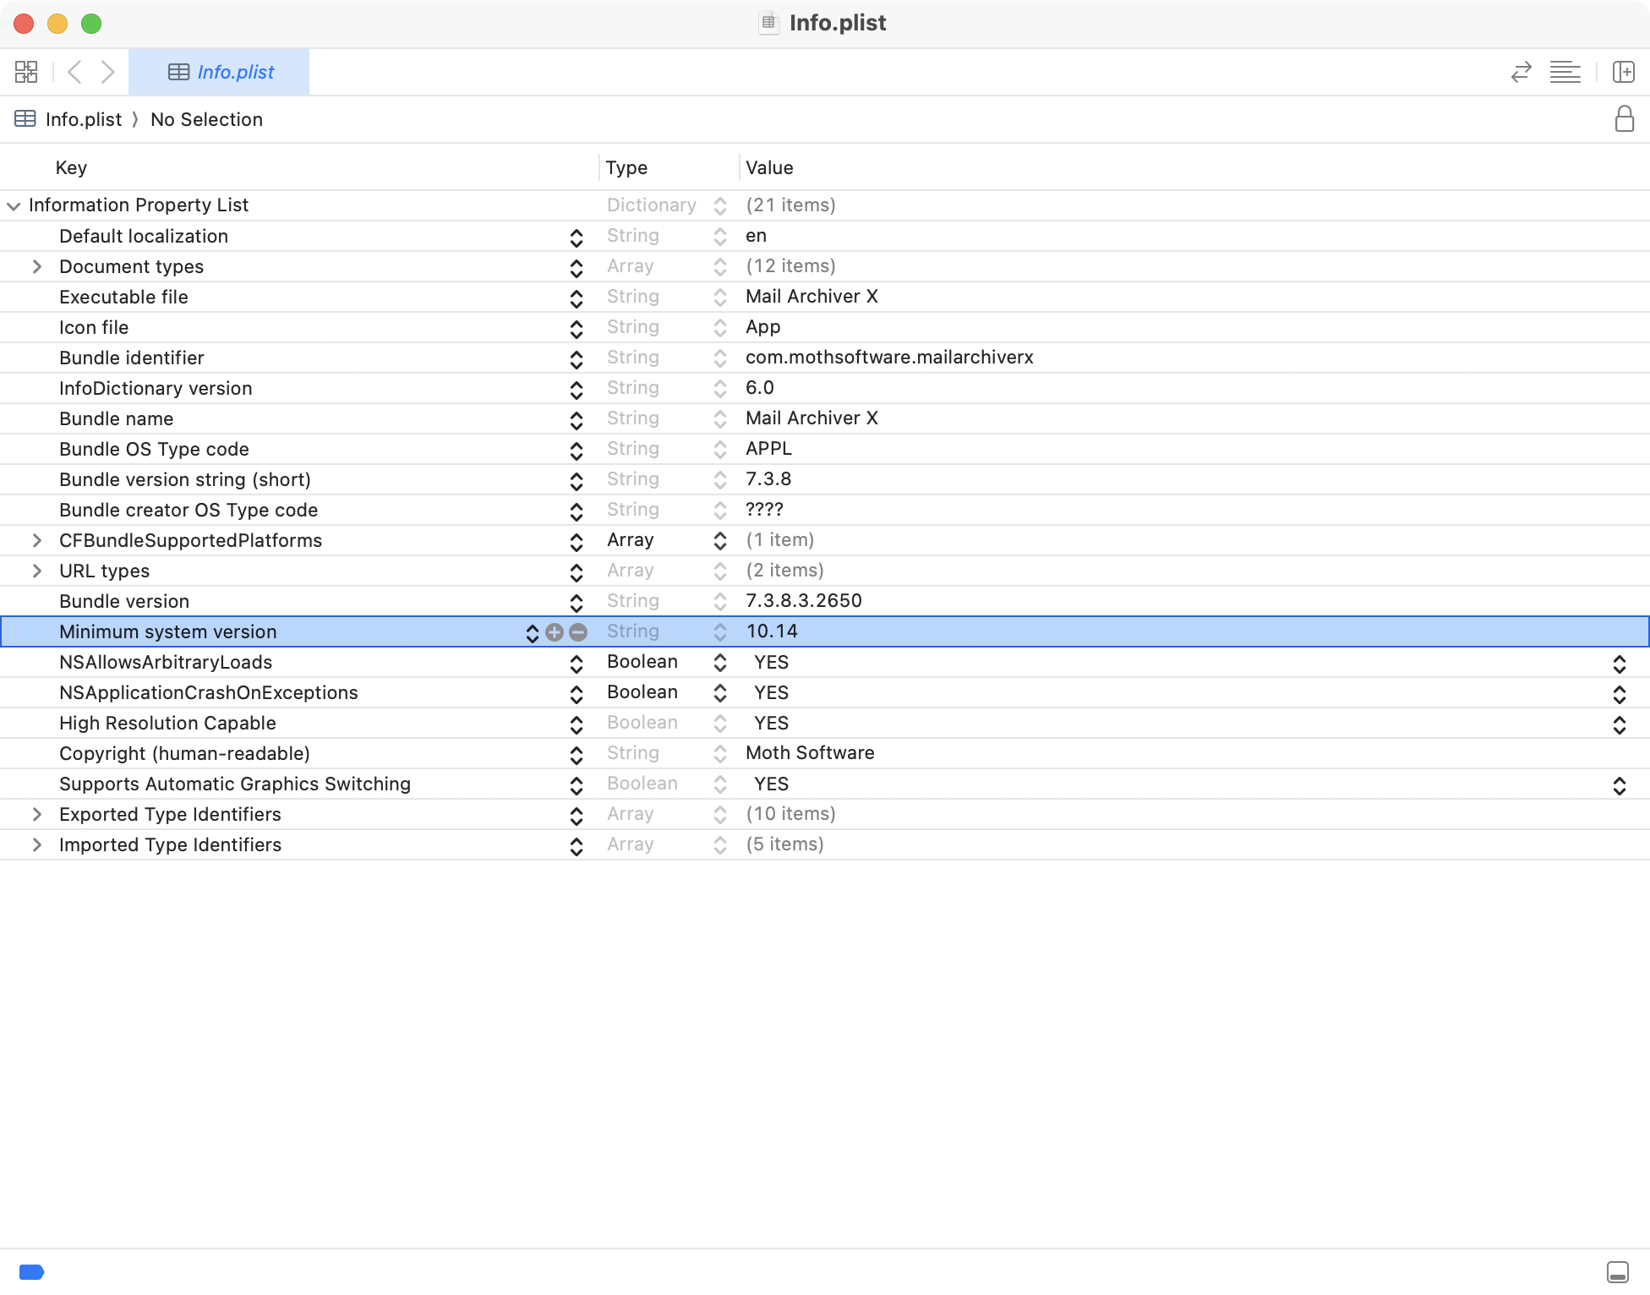Viewport: 1650px width, 1295px height.
Task: Open type dropdown for CFBundleSupportedPlatforms
Action: 720,540
